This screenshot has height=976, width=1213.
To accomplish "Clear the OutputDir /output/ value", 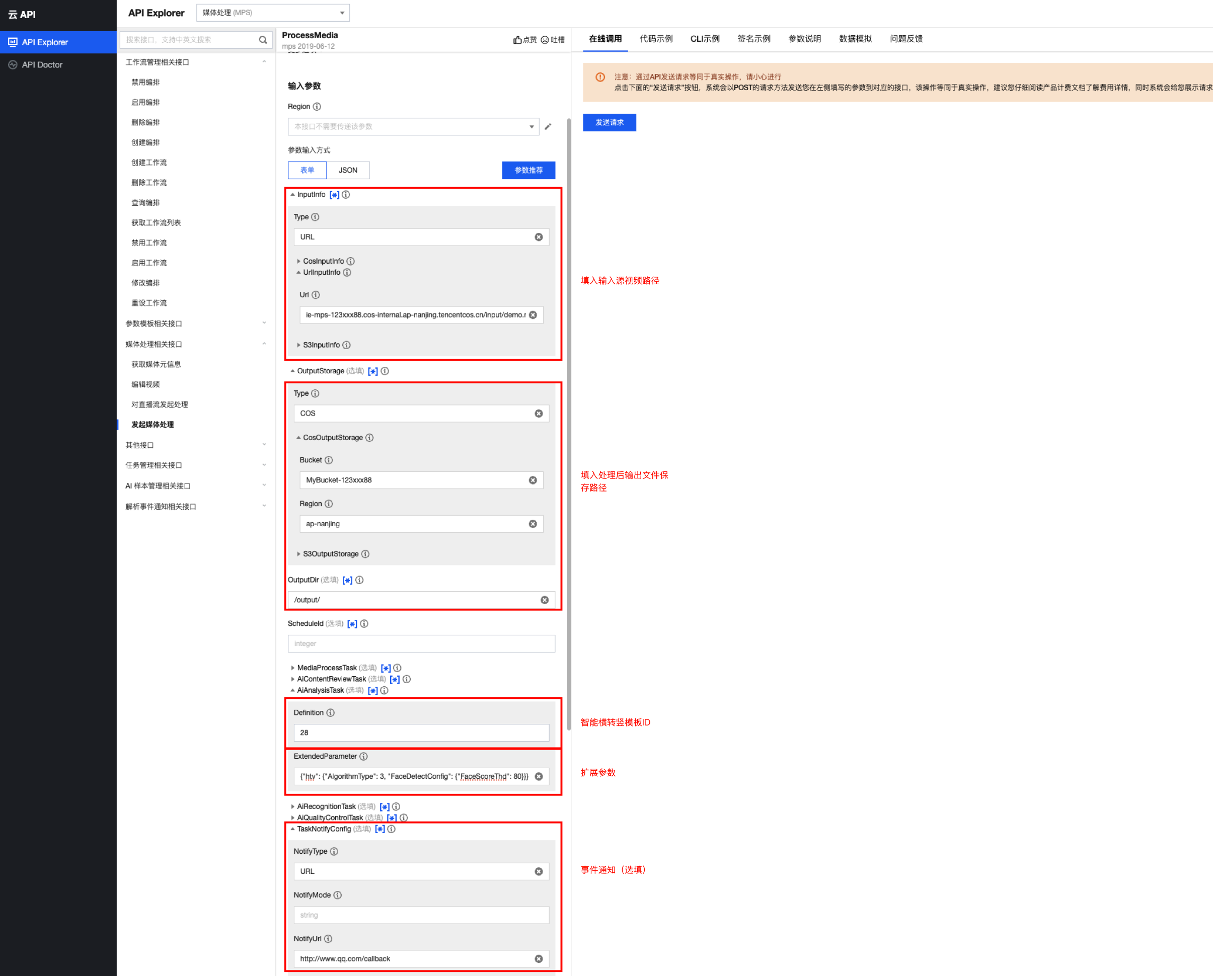I will (544, 600).
